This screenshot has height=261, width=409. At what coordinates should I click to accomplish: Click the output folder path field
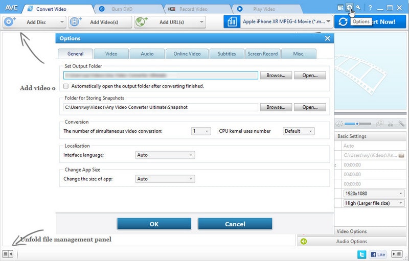pyautogui.click(x=161, y=76)
